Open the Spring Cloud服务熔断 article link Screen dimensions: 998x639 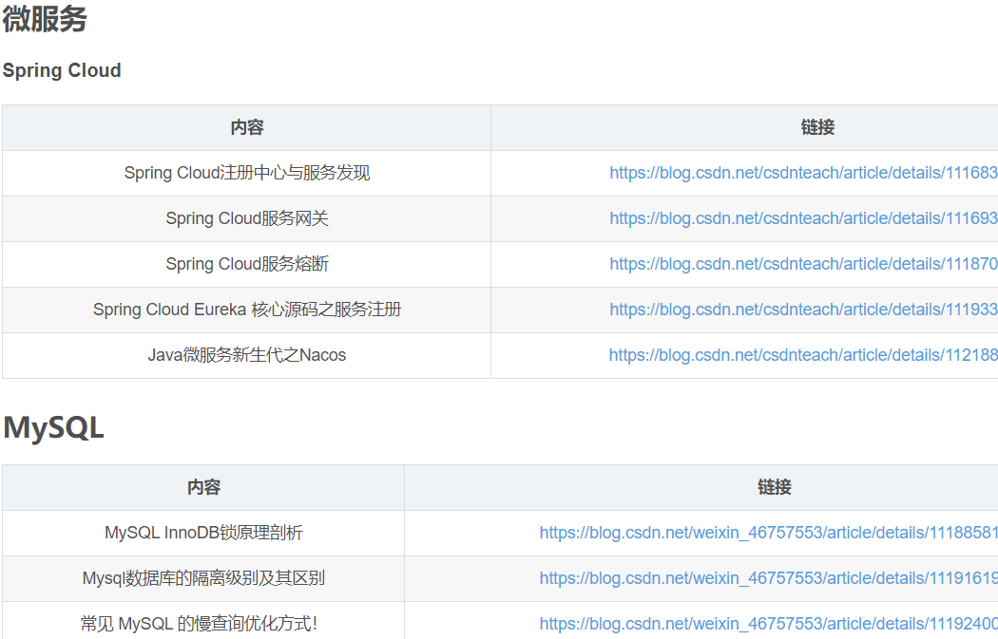pyautogui.click(x=803, y=264)
